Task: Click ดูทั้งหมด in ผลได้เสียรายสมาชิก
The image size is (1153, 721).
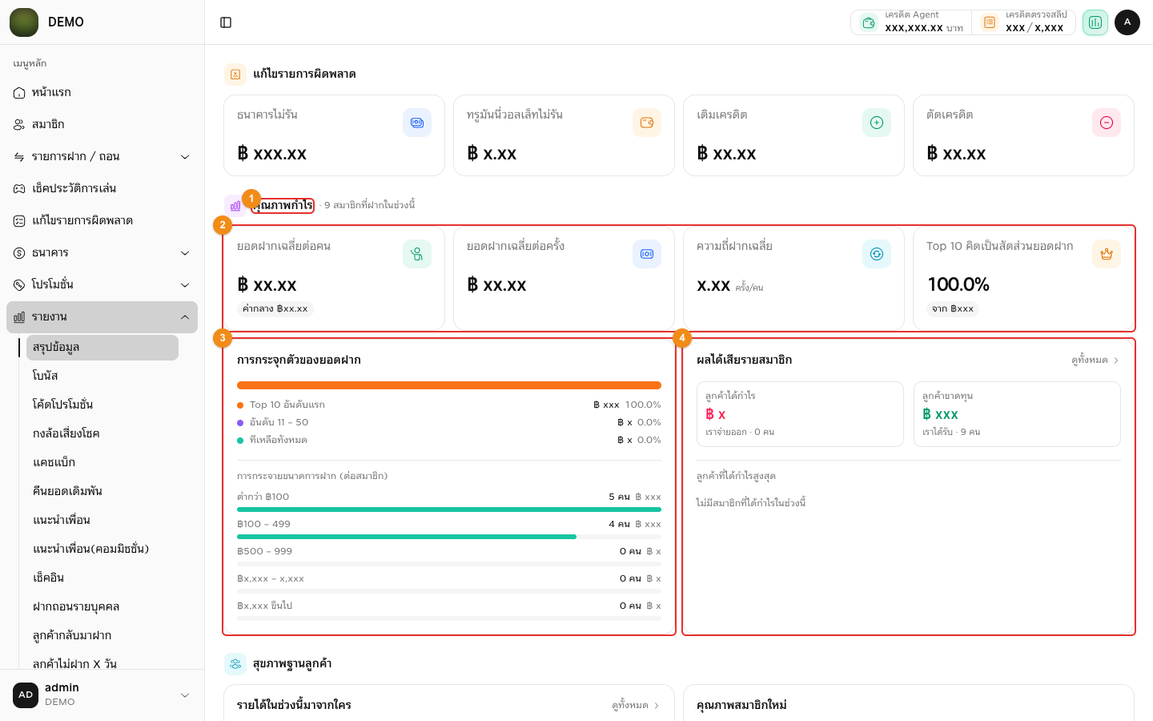Action: [1095, 360]
